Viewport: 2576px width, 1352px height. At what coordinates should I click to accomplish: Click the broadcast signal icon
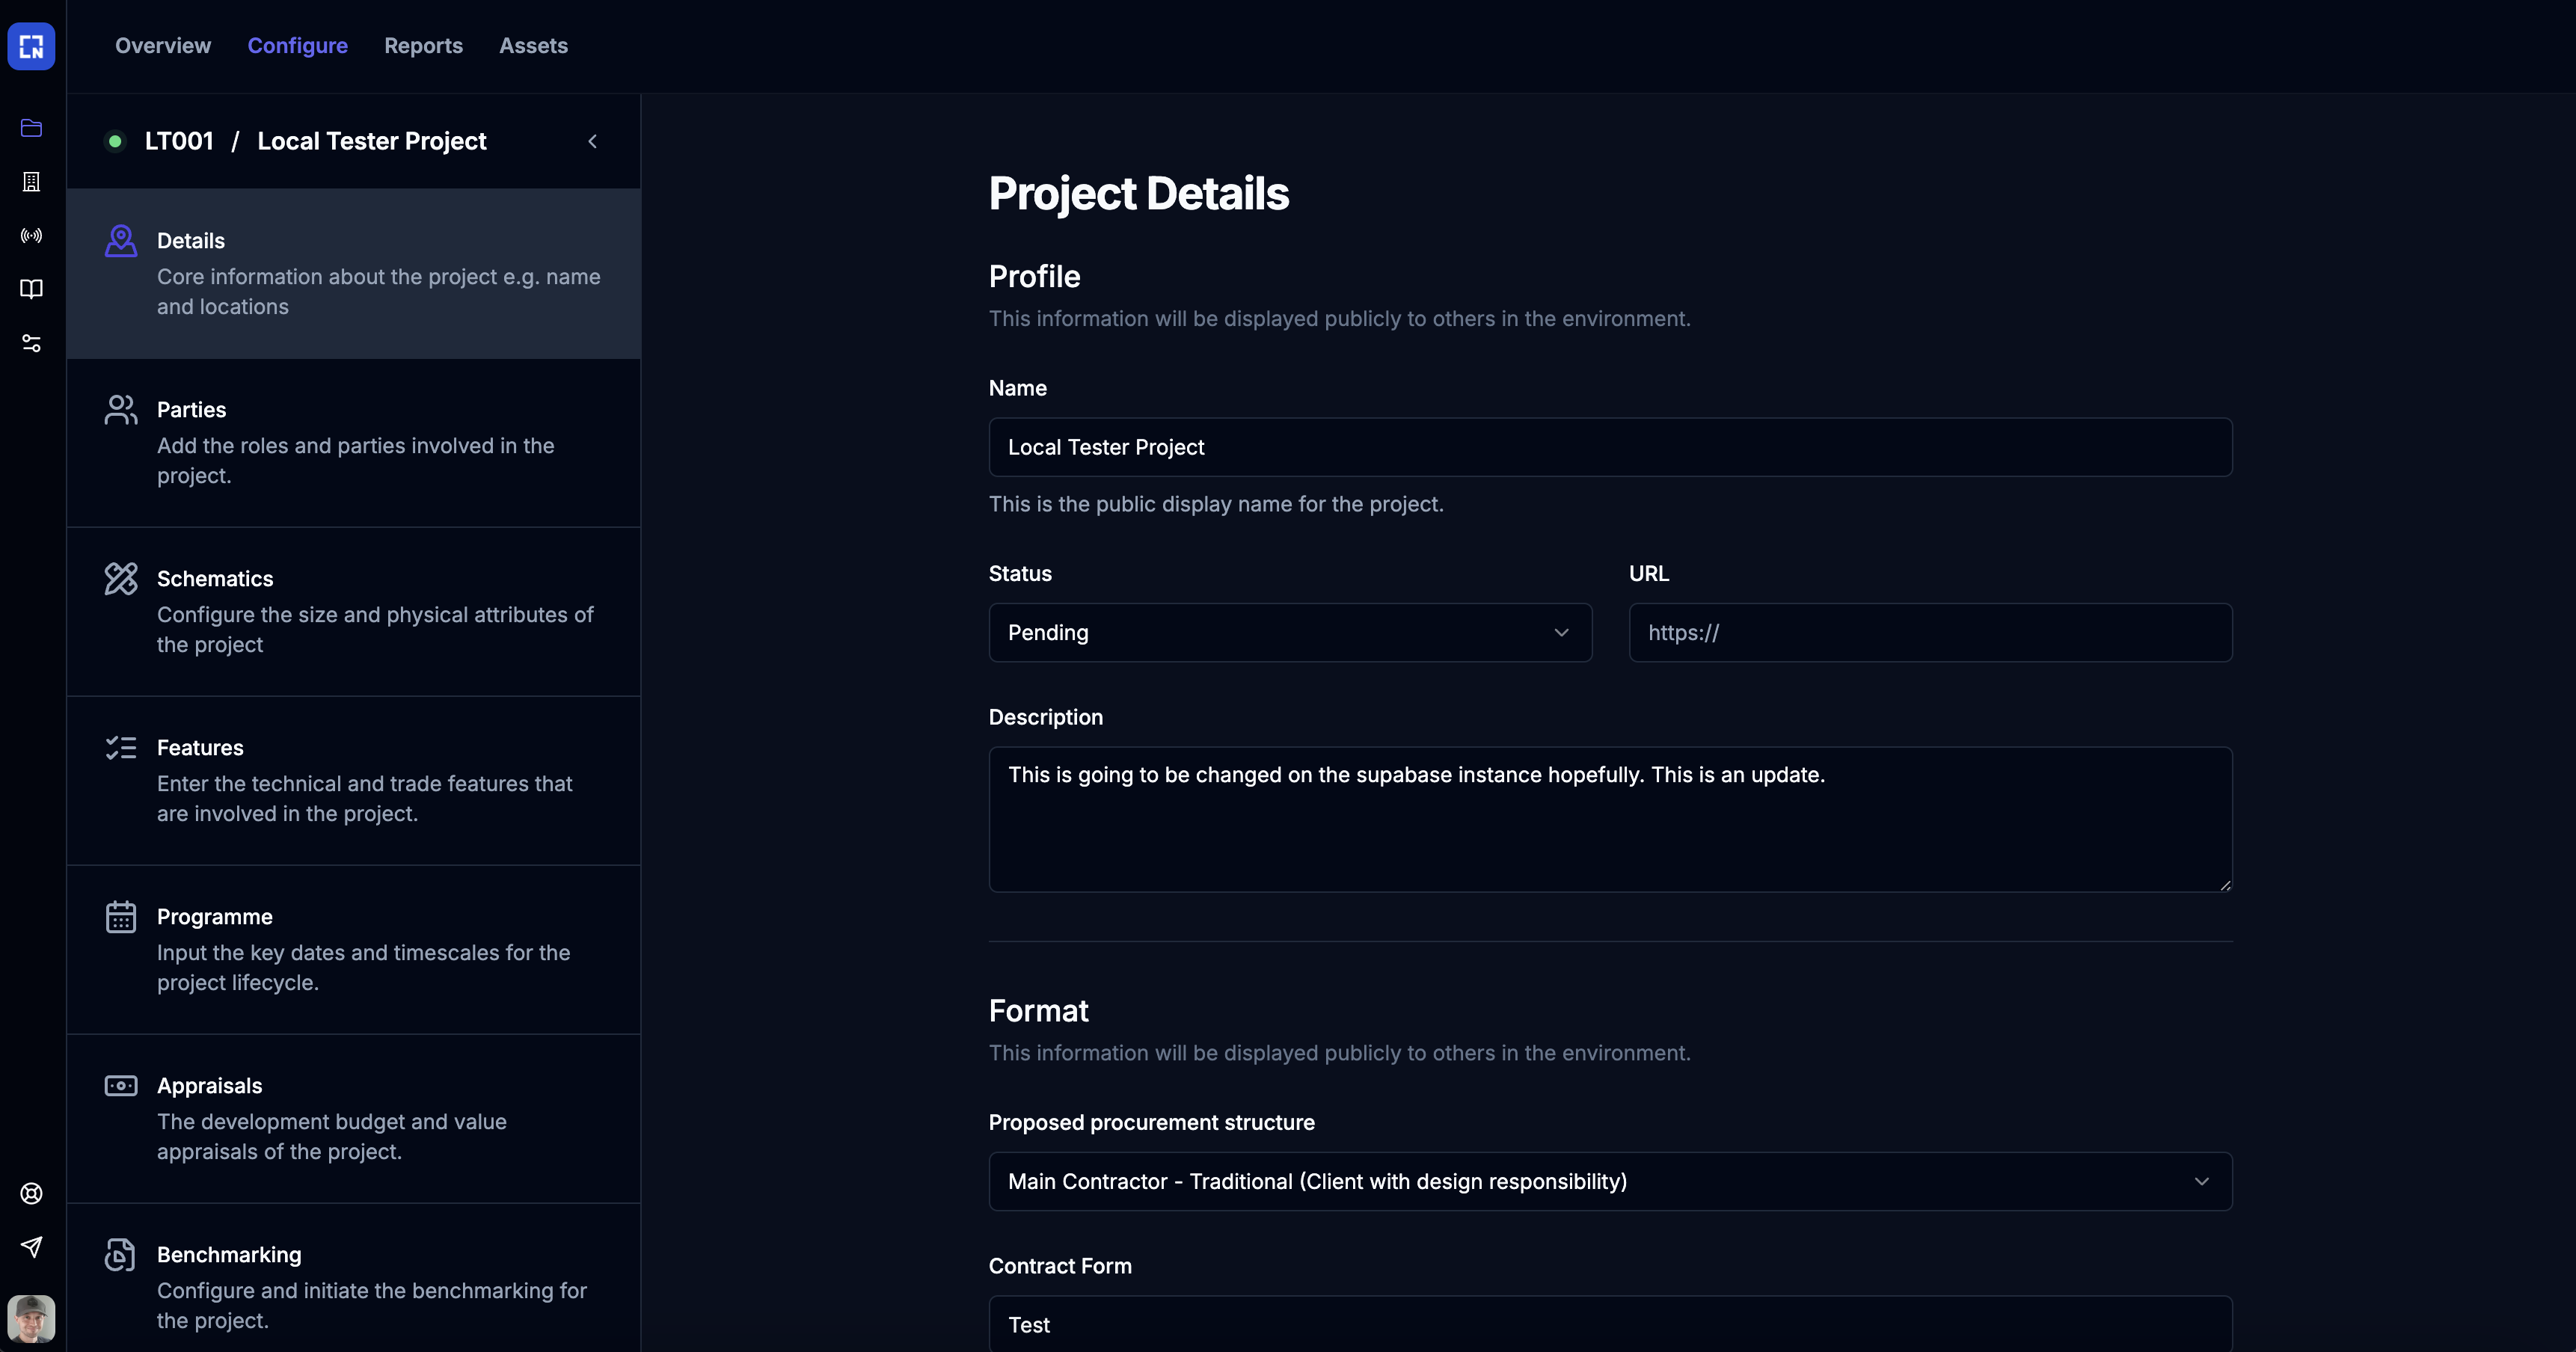coord(31,236)
